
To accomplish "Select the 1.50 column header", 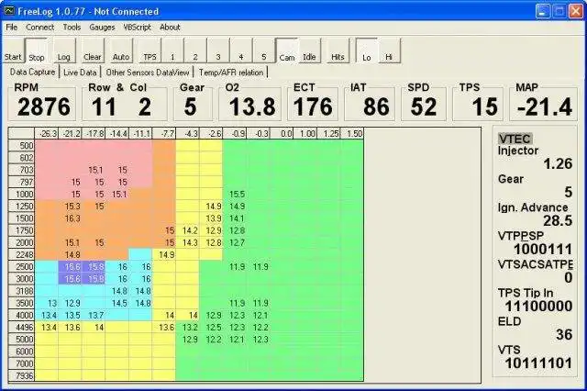I will [x=352, y=133].
